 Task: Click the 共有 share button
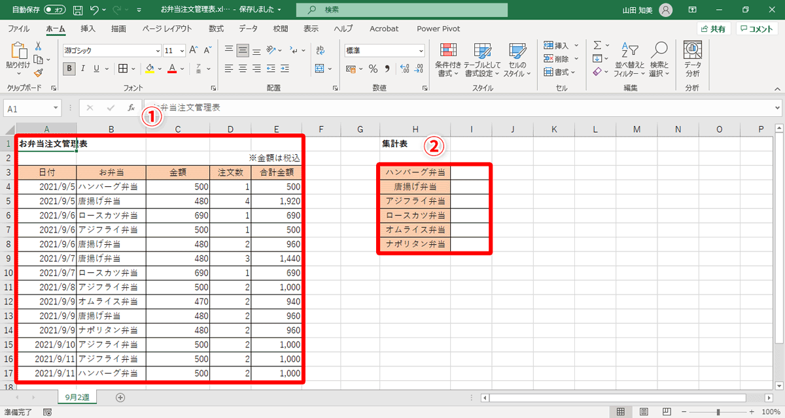click(x=713, y=29)
